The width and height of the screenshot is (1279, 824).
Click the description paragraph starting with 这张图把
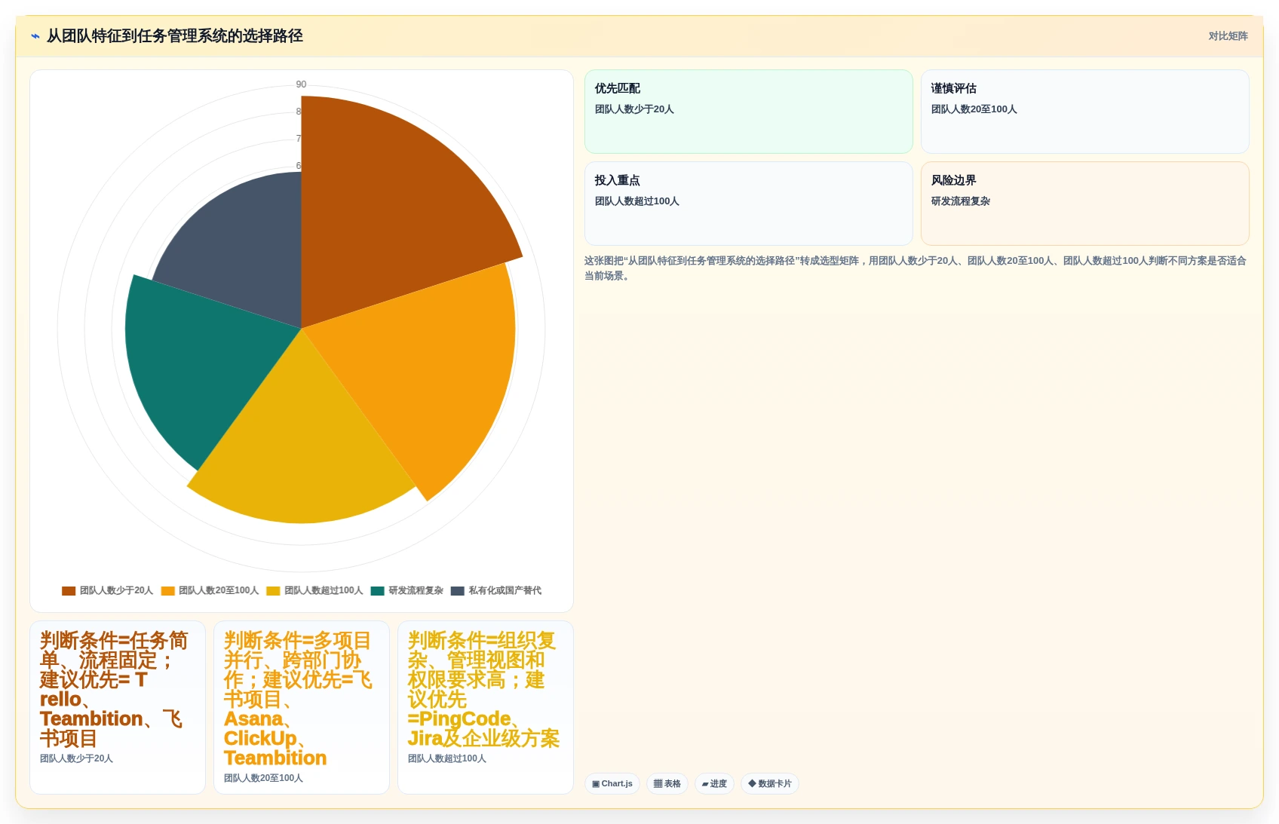pos(916,268)
